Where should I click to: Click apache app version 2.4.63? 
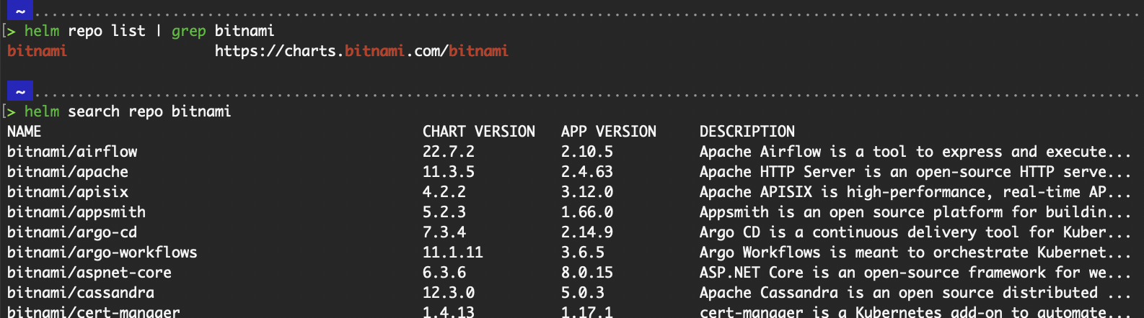click(x=587, y=172)
